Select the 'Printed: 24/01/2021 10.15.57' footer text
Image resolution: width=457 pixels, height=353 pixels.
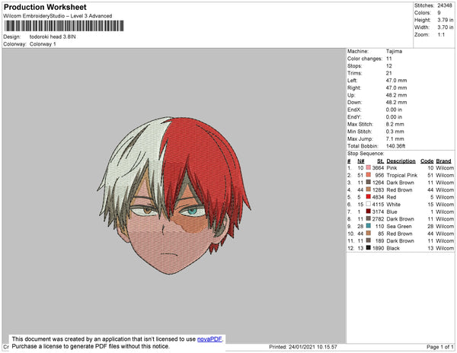(303, 347)
